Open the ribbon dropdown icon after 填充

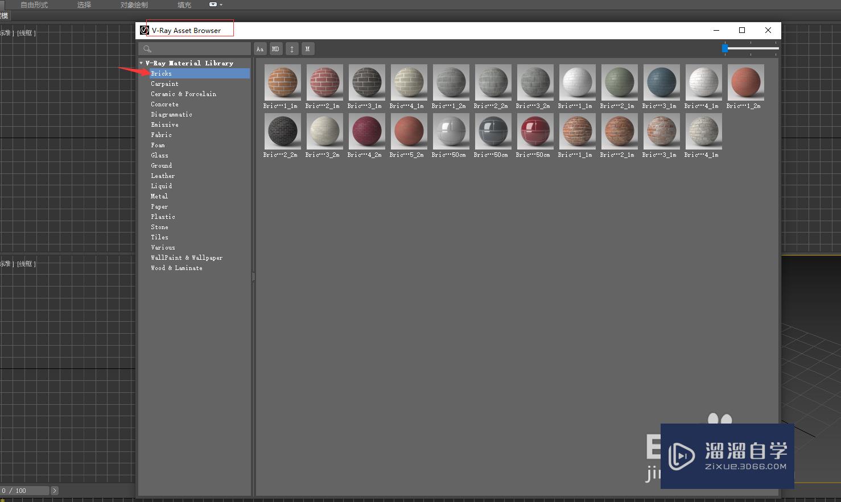215,5
